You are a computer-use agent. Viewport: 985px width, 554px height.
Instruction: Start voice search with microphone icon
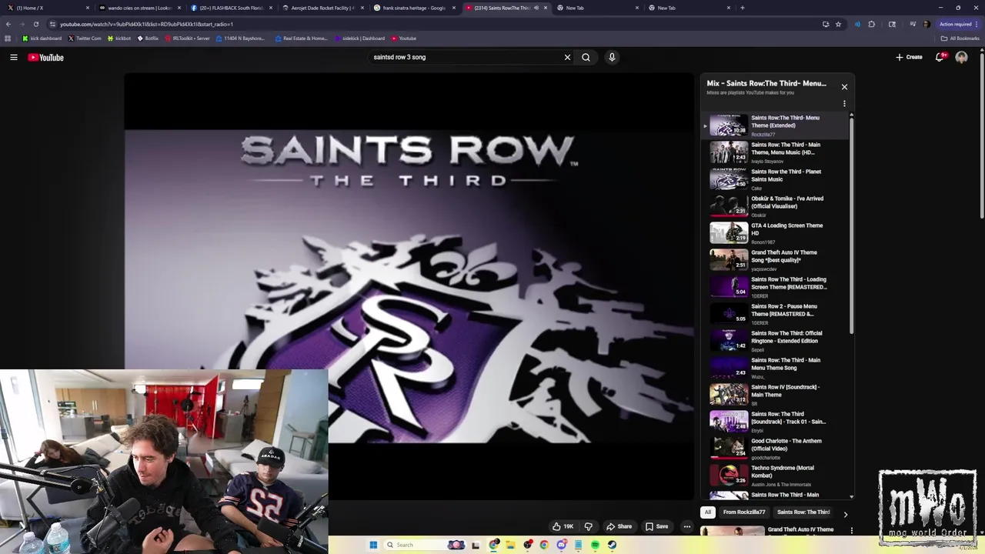pyautogui.click(x=612, y=57)
